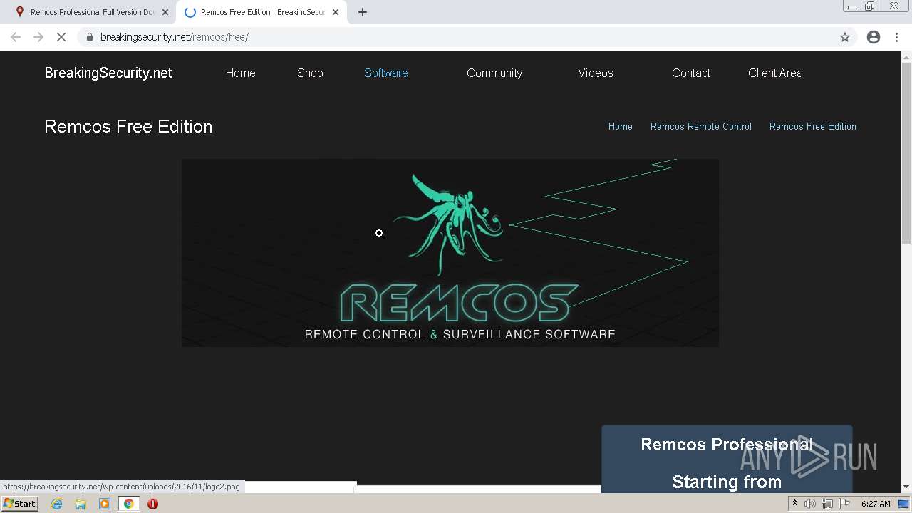Screen dimensions: 912x513
Task: Open the Contact navigation item
Action: pos(691,73)
